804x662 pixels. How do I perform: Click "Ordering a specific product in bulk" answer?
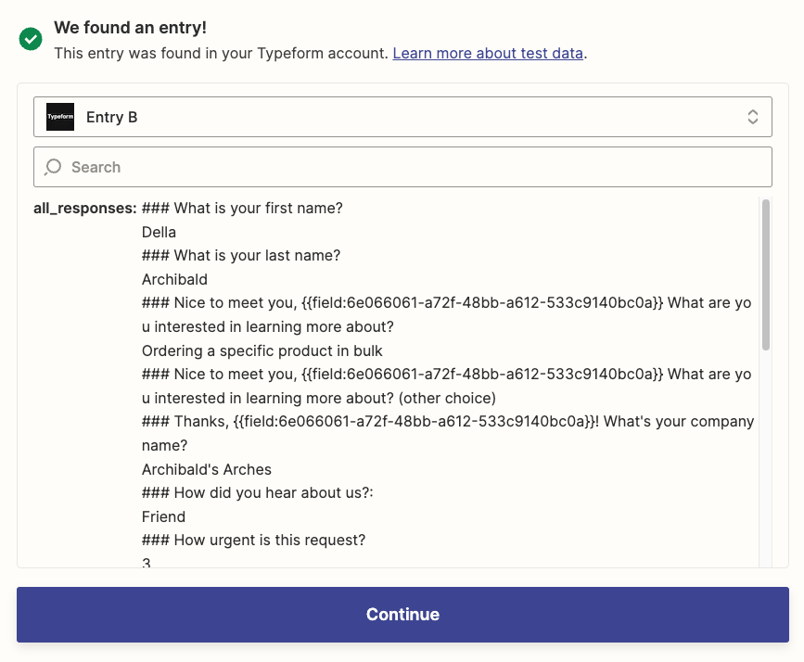point(262,350)
